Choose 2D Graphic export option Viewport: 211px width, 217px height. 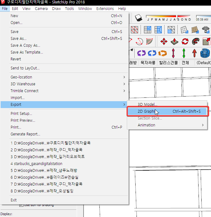point(167,111)
